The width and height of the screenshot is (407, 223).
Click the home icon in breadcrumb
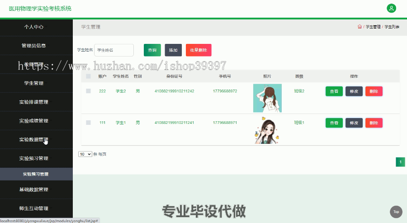[x=360, y=27]
